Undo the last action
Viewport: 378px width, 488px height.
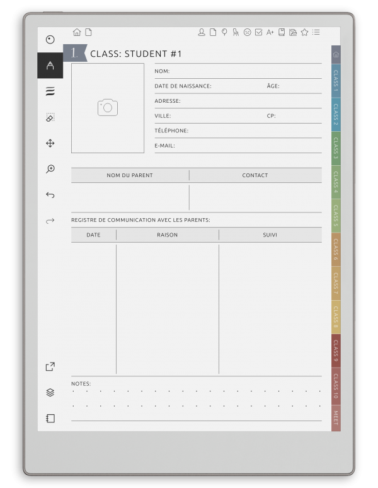coord(50,195)
